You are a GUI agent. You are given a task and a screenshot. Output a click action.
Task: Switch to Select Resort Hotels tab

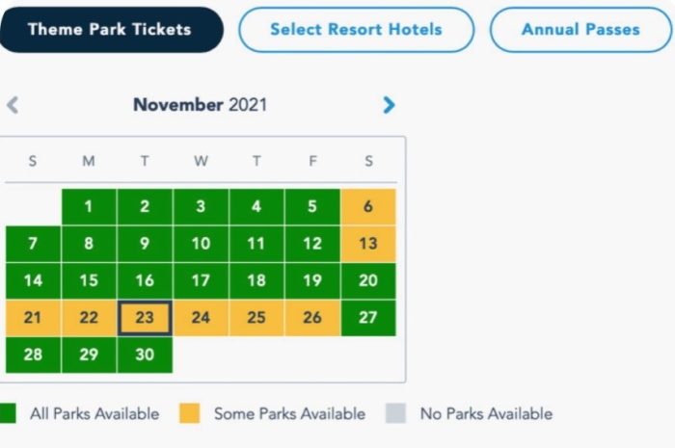tap(356, 29)
